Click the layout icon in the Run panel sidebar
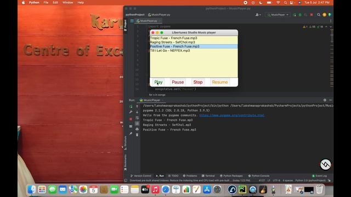Viewport: 351px width, 197px height. [131, 126]
